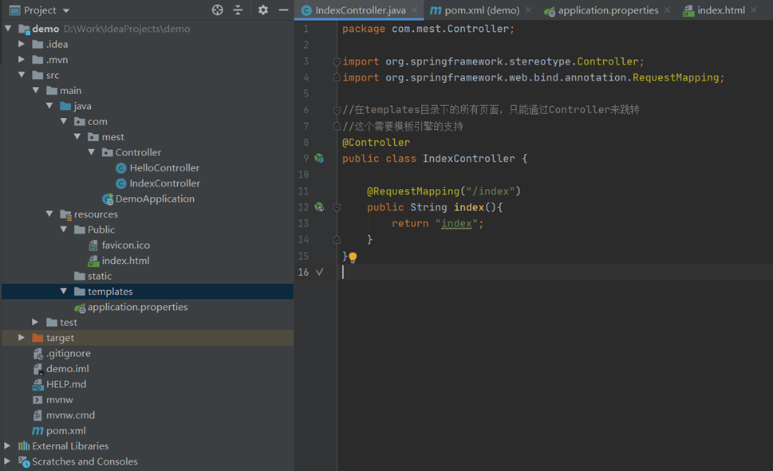Collapse the main folder
This screenshot has height=471, width=773.
click(x=36, y=90)
